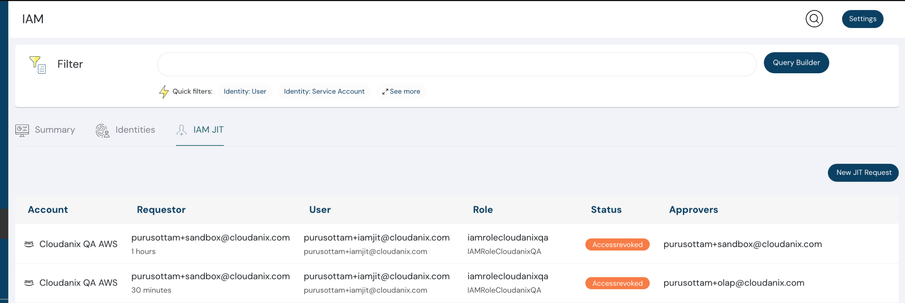Select the IAM JIT tab
The width and height of the screenshot is (905, 303).
200,130
